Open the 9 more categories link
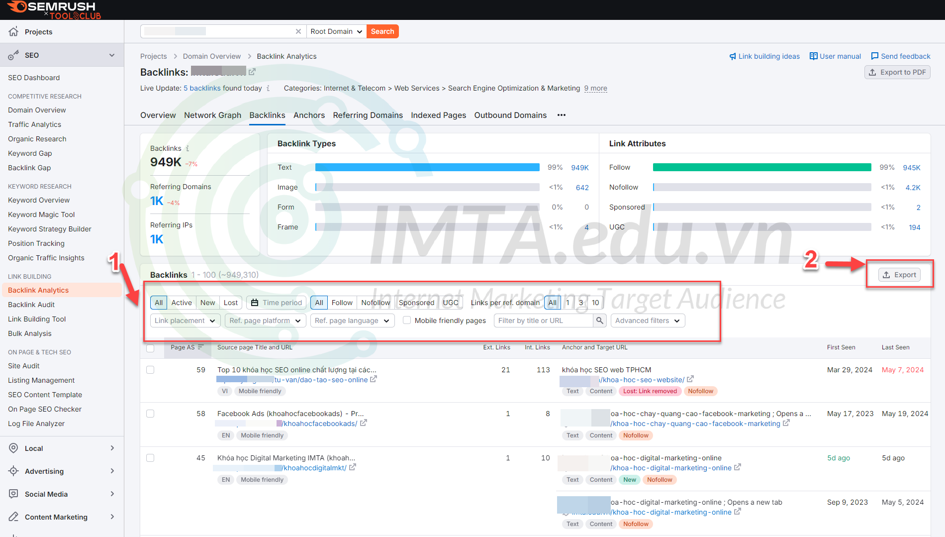This screenshot has width=945, height=537. 596,88
